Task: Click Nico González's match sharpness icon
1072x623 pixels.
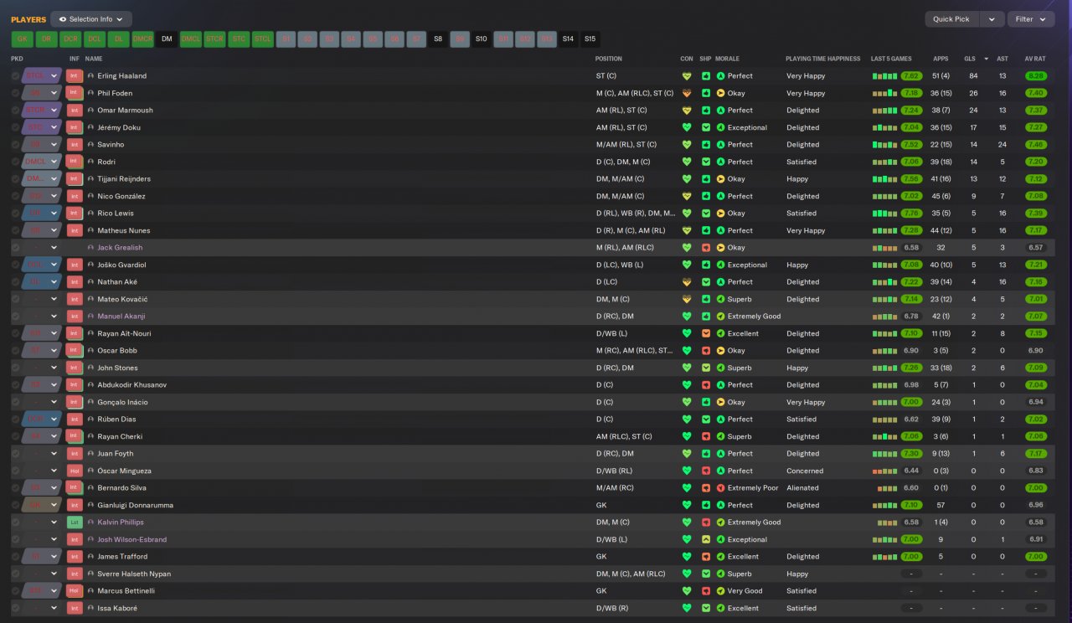Action: pos(706,196)
